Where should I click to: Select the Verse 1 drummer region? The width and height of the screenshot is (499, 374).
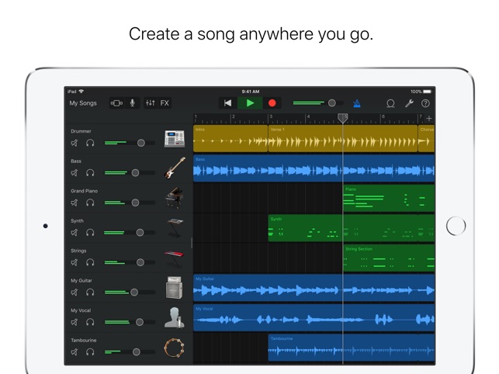(x=343, y=138)
